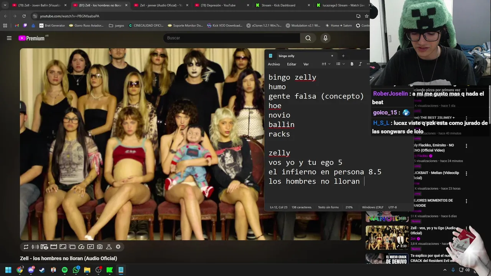
Task: Open the 'Kick VOD Download' bookmark
Action: click(225, 26)
